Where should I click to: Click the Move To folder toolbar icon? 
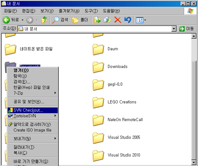pyautogui.click(x=97, y=20)
